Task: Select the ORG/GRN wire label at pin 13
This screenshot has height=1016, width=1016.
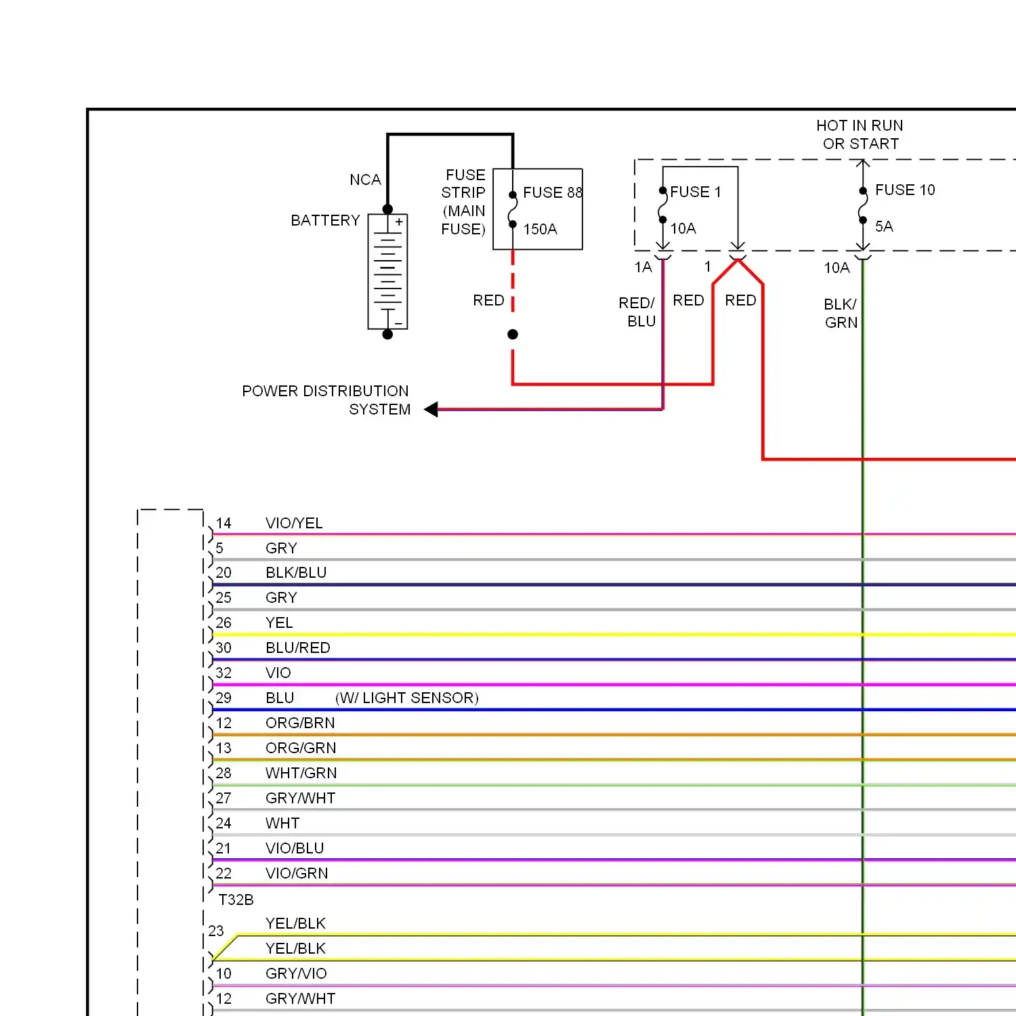Action: coord(301,748)
